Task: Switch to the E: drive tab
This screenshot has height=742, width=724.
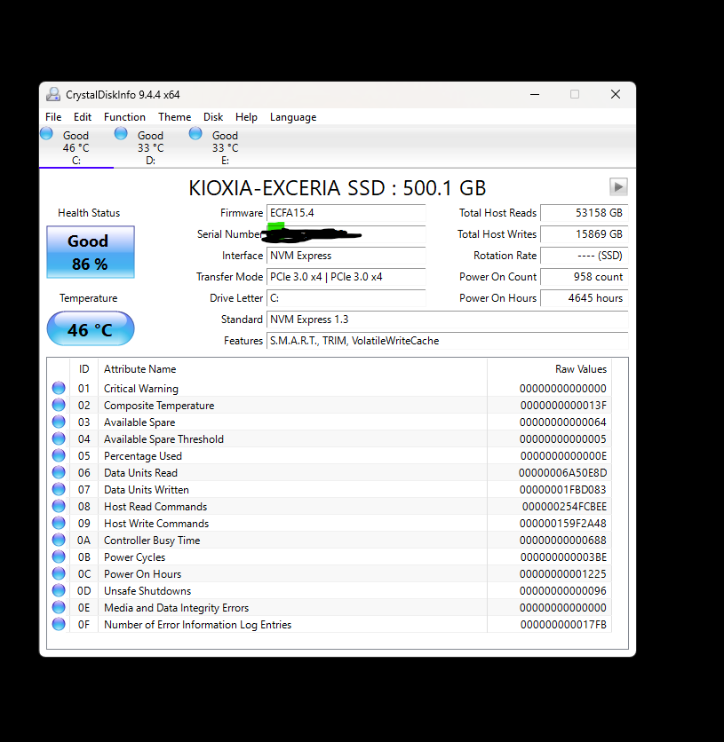Action: point(225,147)
